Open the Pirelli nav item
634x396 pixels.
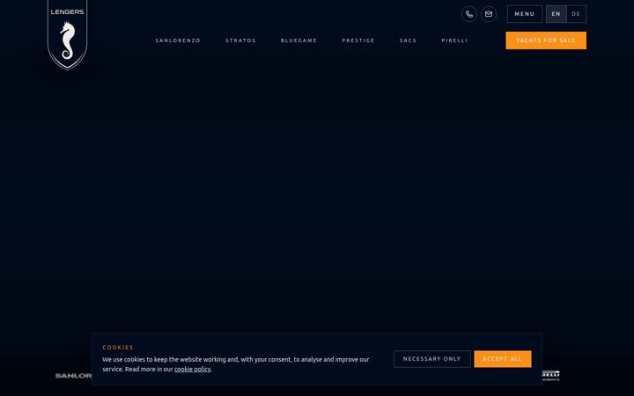[x=454, y=40]
